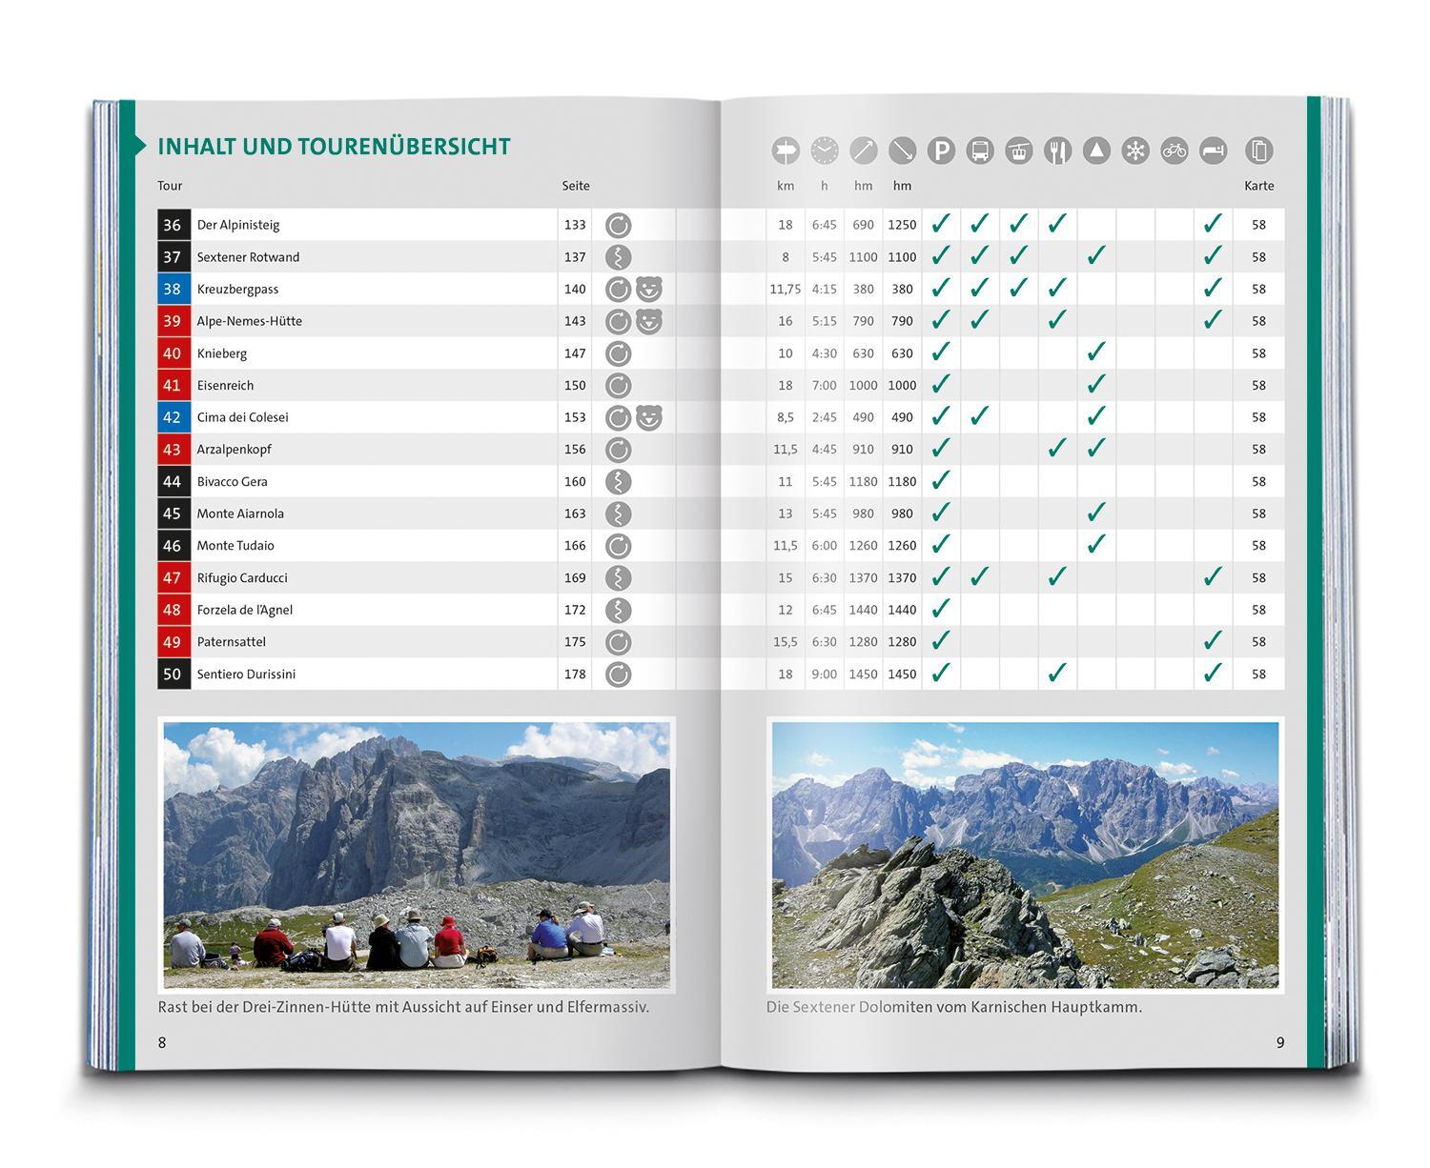Click the distance 11,75 in Kreuzbergpass row

(786, 289)
